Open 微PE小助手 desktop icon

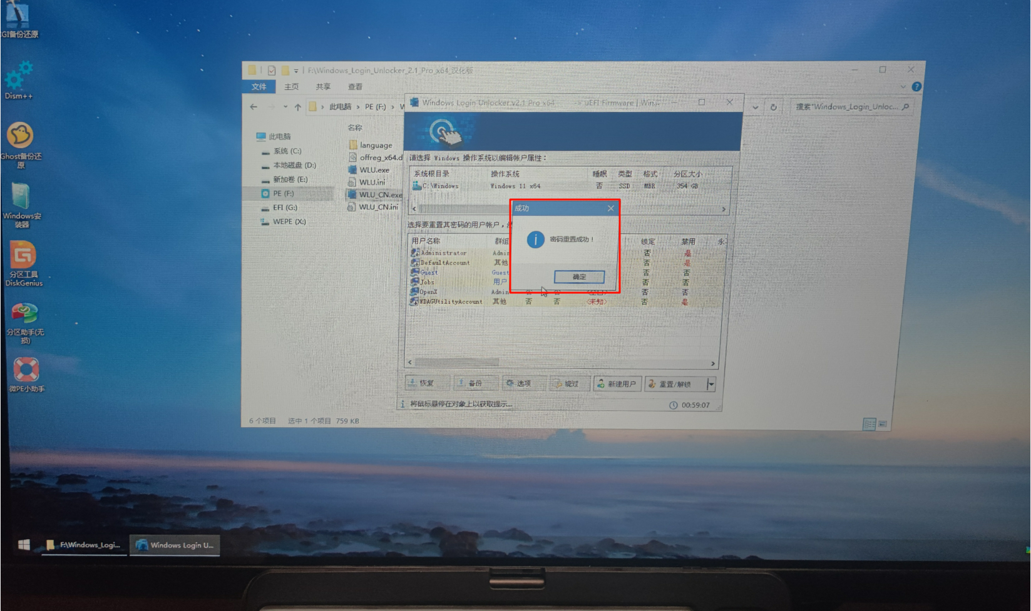(26, 375)
